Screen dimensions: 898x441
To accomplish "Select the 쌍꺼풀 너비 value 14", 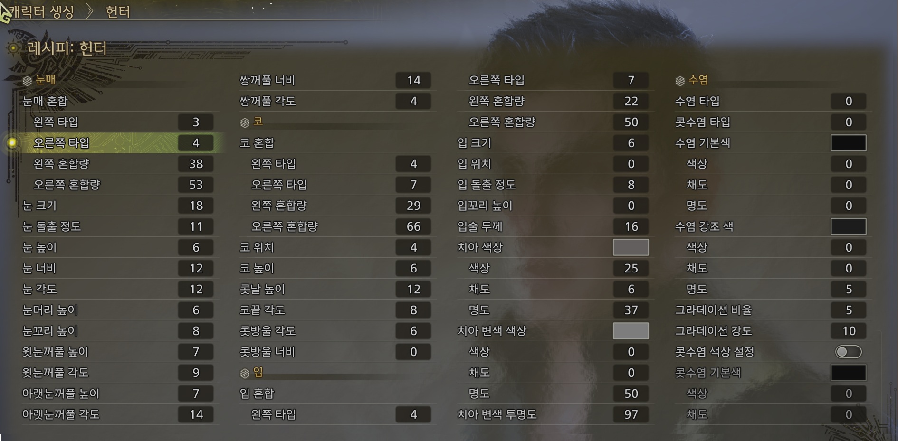I will 413,80.
